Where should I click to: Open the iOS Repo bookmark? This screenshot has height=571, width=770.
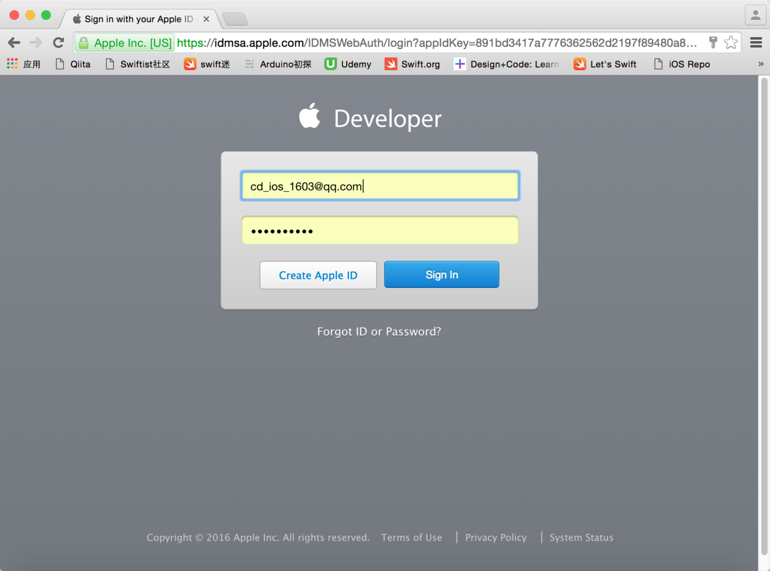[681, 64]
